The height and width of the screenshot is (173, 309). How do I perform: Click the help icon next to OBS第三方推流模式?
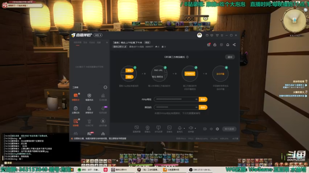pos(187,57)
